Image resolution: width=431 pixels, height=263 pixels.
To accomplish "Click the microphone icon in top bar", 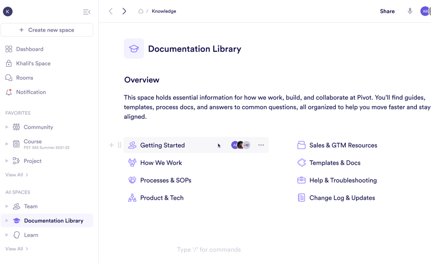I will pos(410,11).
